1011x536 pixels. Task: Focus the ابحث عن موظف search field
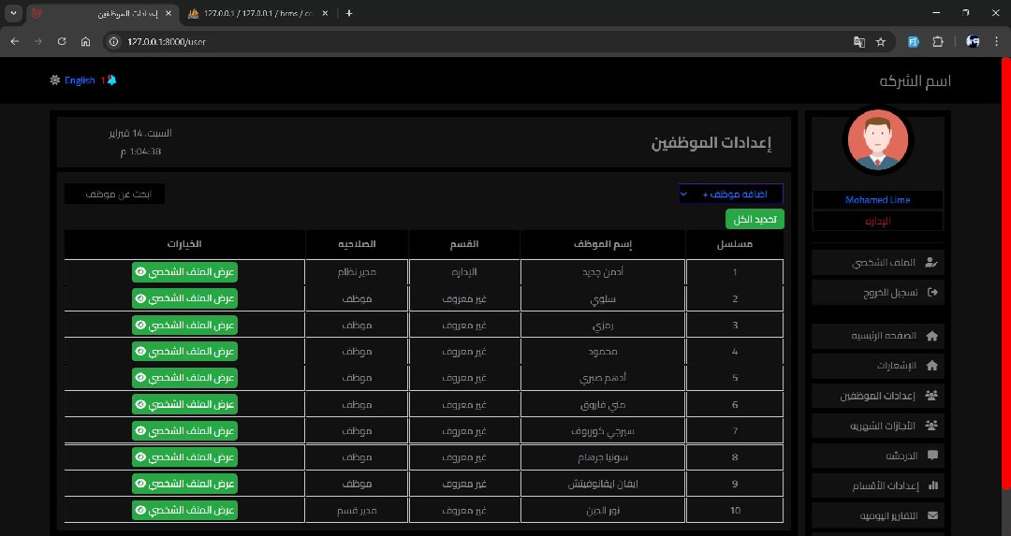[115, 194]
